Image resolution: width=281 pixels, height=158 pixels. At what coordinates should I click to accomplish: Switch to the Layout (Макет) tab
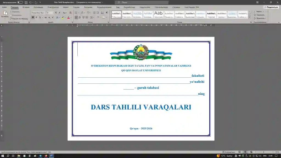(66, 7)
